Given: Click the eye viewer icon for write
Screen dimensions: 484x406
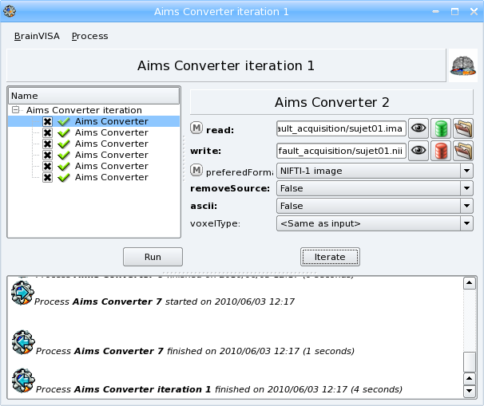Looking at the screenshot, I should click(419, 150).
